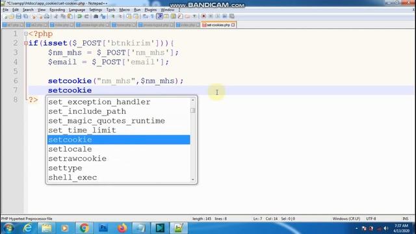The image size is (416, 234).
Task: Open Google Chrome from taskbar
Action: coord(84,228)
